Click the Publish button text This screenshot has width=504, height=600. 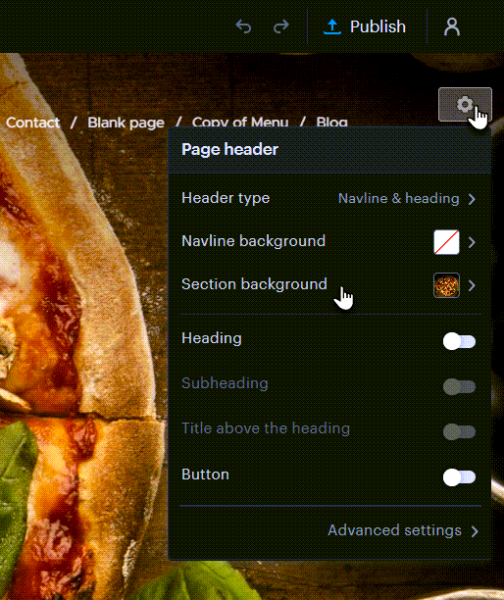coord(378,26)
